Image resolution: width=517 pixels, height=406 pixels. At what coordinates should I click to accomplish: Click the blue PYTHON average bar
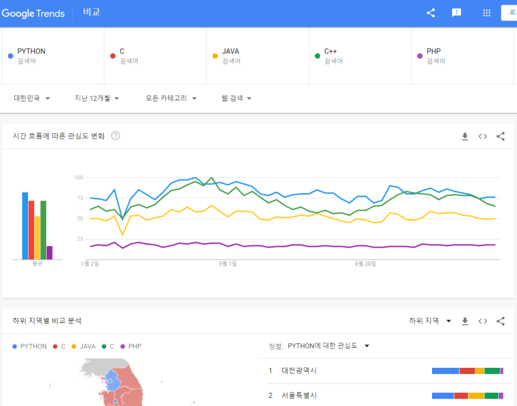(x=25, y=226)
